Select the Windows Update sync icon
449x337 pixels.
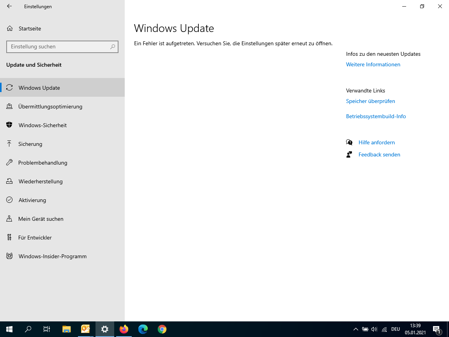(9, 88)
